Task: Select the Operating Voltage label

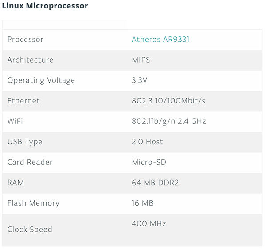Action: tap(41, 80)
